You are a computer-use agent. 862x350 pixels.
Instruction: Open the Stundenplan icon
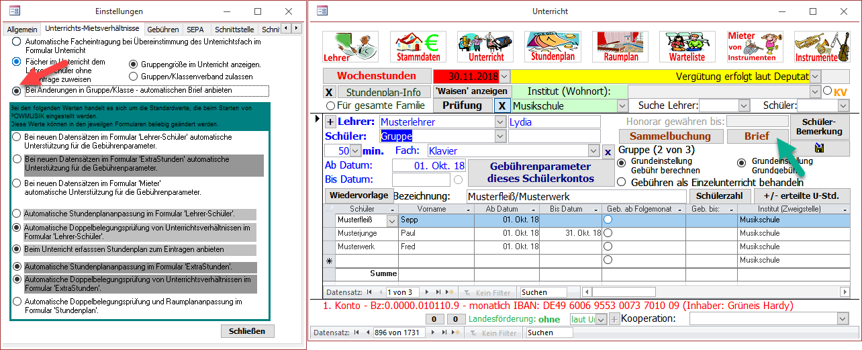click(553, 47)
